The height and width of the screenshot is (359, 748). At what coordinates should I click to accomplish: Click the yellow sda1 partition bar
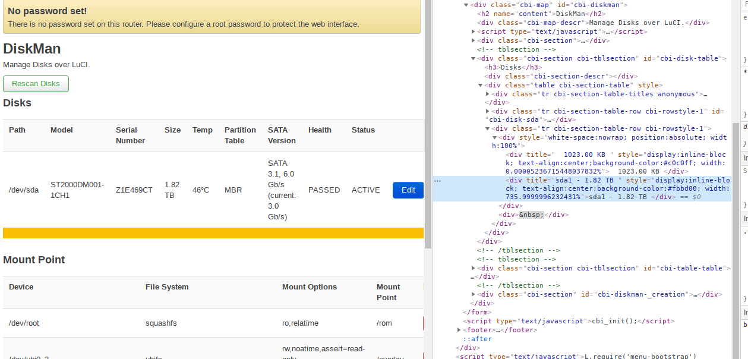tap(213, 232)
